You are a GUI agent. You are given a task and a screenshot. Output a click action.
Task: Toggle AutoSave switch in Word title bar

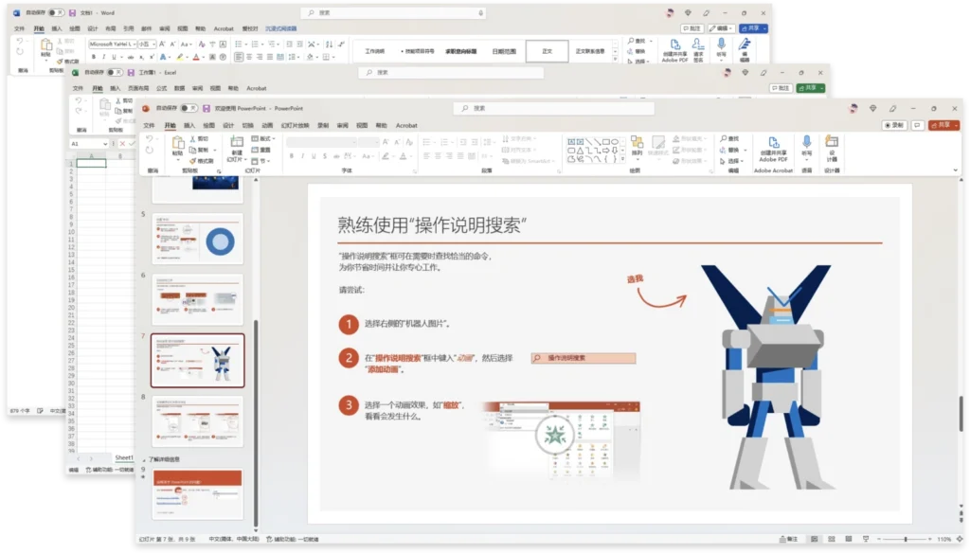pyautogui.click(x=56, y=13)
